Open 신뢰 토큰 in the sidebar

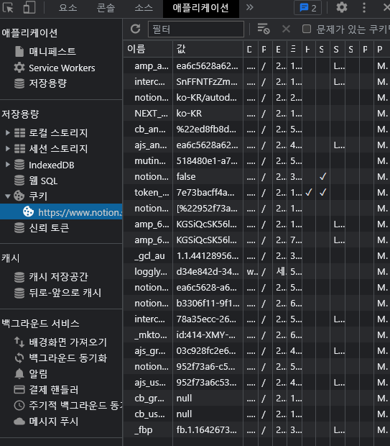[49, 228]
